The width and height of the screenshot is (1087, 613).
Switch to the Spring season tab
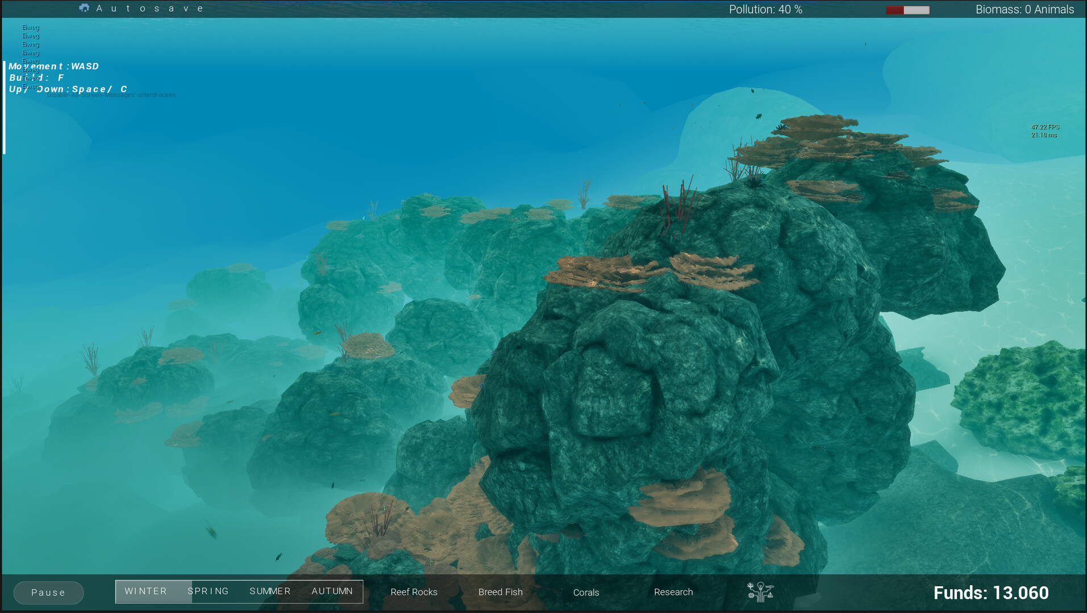tap(208, 591)
